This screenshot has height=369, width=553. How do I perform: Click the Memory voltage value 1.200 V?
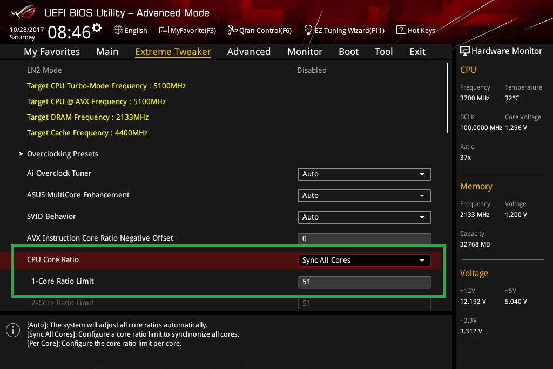[516, 215]
